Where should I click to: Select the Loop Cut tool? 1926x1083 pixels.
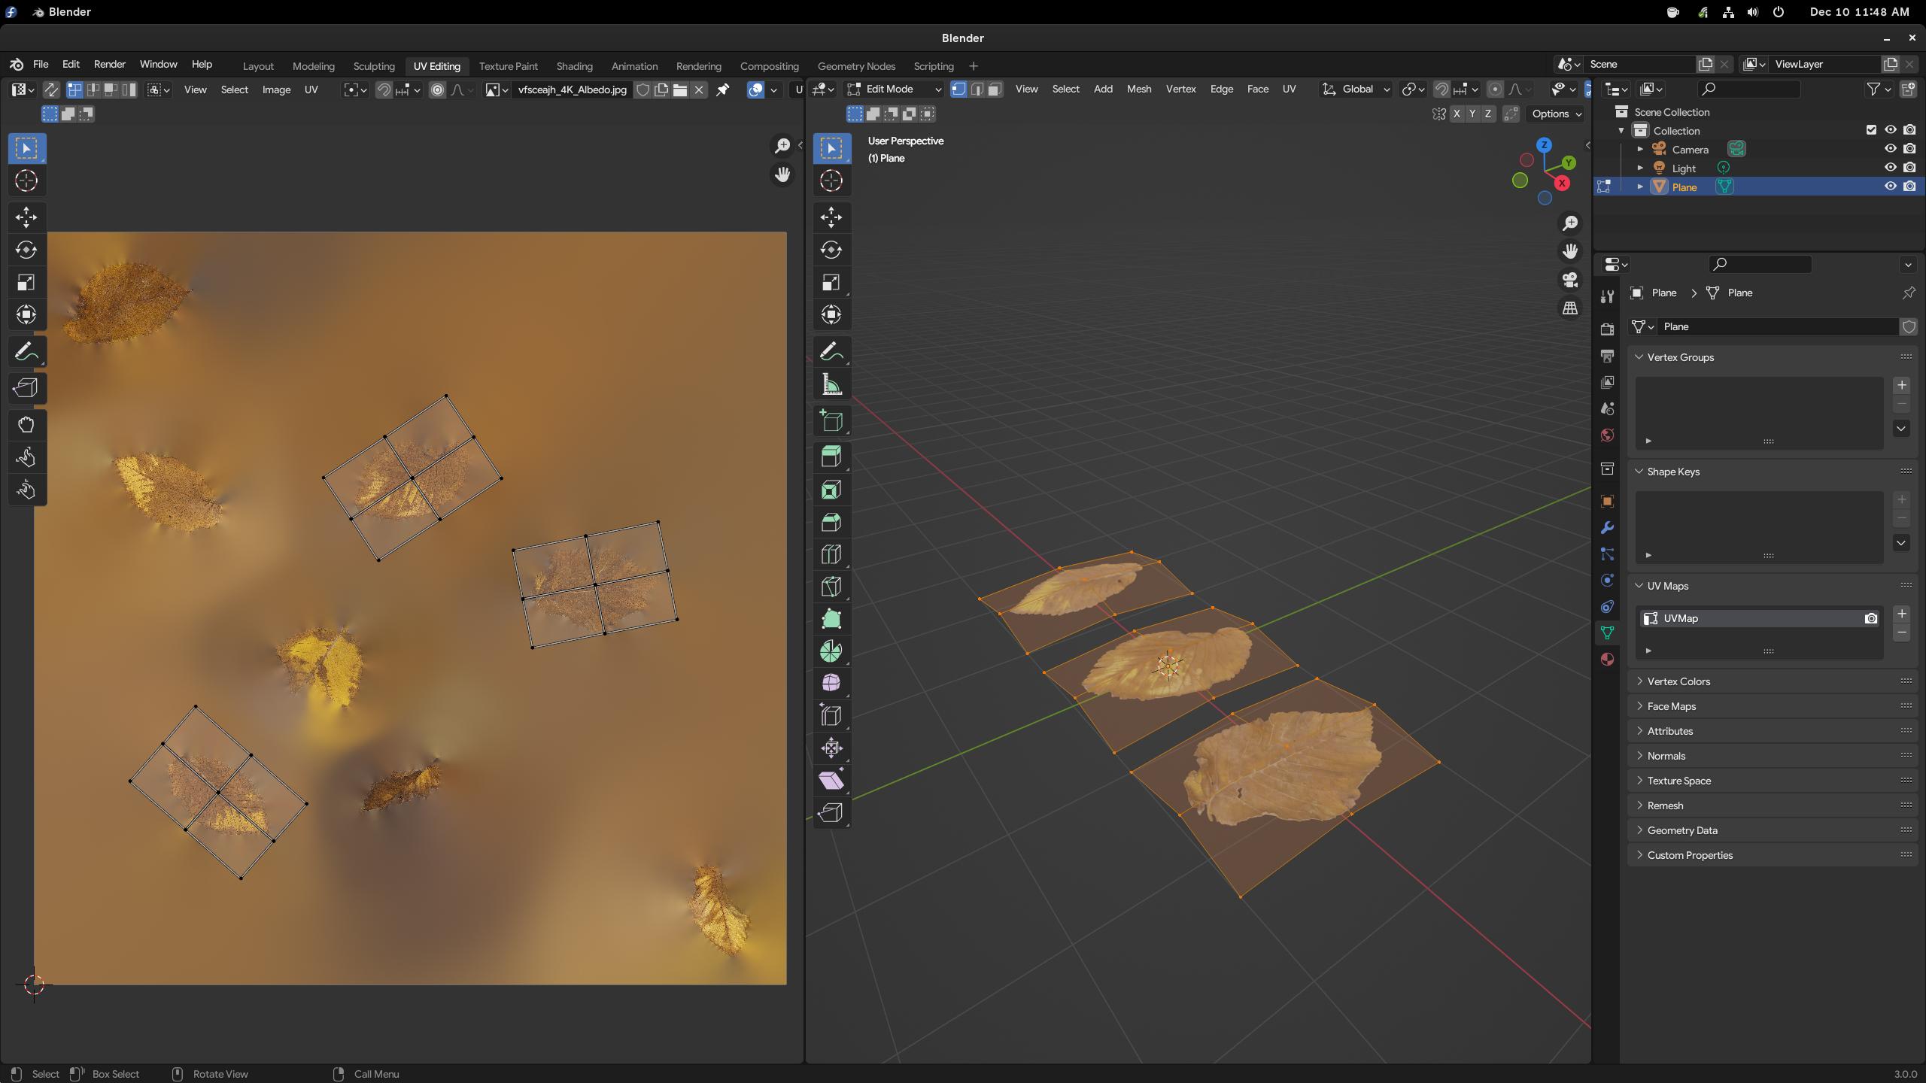pyautogui.click(x=831, y=554)
